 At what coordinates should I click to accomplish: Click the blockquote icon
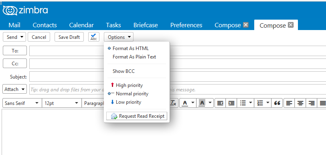tap(277, 103)
